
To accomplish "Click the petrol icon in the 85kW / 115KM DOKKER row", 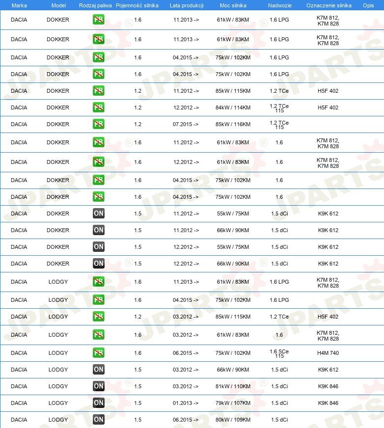I will tap(98, 91).
